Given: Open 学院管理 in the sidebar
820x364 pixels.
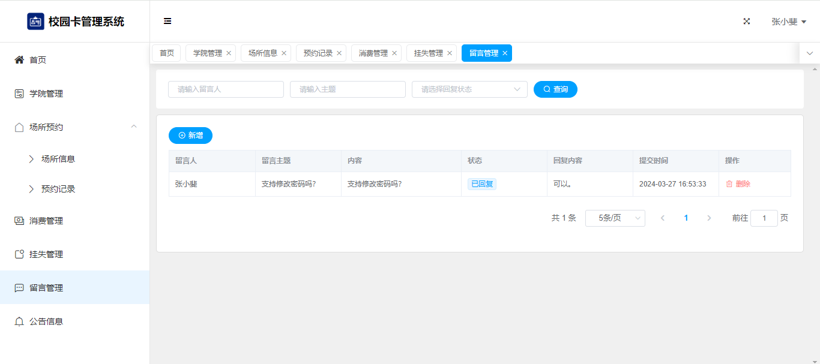Looking at the screenshot, I should [46, 94].
